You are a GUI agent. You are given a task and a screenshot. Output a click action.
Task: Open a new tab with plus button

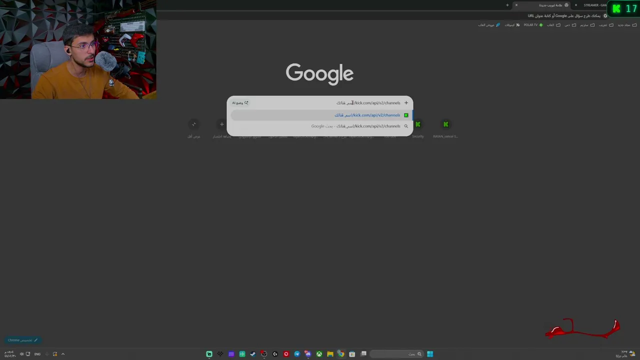coord(507,5)
